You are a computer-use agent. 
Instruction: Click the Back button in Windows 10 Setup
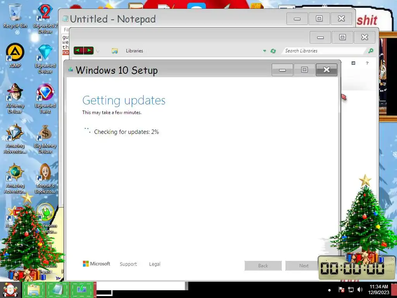click(263, 265)
